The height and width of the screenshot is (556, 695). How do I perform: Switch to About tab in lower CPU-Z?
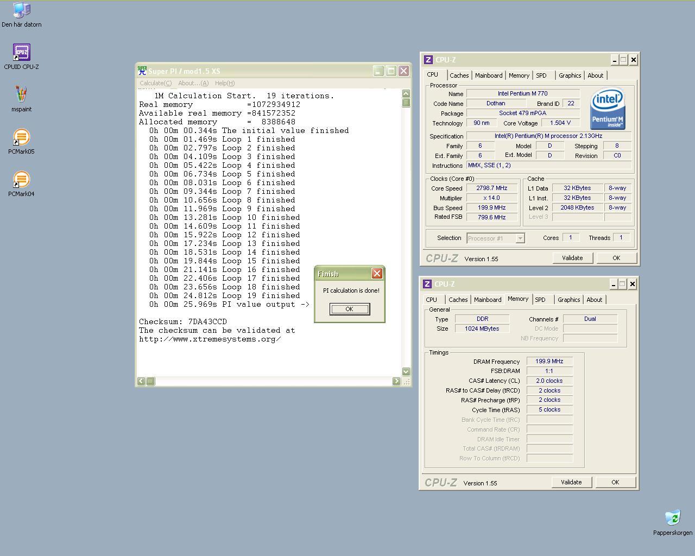click(595, 300)
